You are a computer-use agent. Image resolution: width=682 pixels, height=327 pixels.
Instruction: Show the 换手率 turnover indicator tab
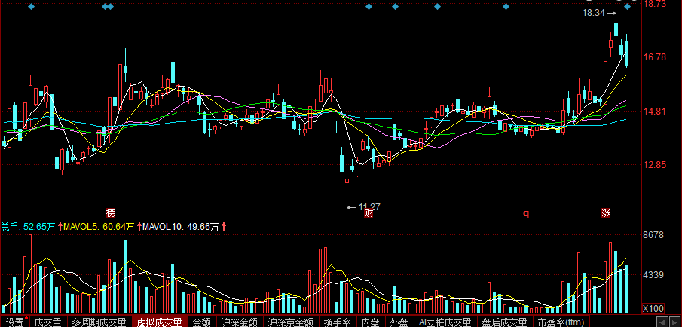tap(338, 322)
